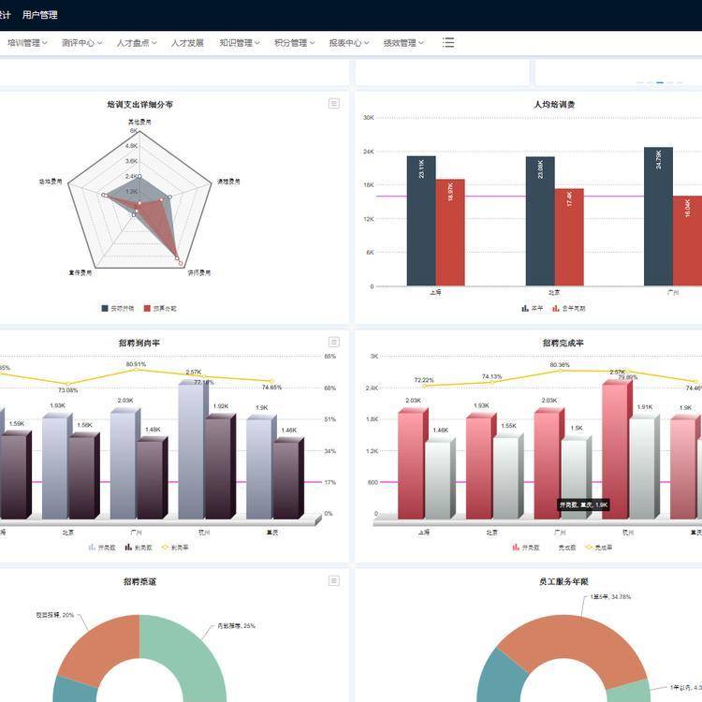
Task: Open the list-view icon after 绩效管理
Action: (448, 42)
